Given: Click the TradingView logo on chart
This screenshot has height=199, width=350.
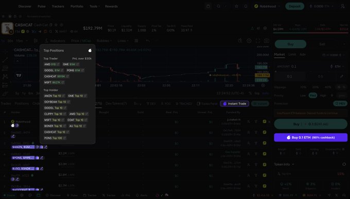Looking at the screenshot, I should [x=19, y=76].
